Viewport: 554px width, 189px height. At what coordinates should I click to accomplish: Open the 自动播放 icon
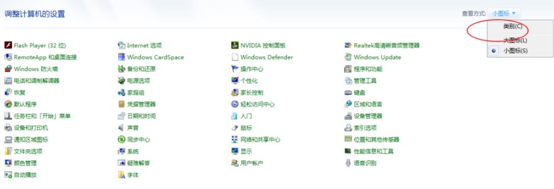pyautogui.click(x=8, y=175)
